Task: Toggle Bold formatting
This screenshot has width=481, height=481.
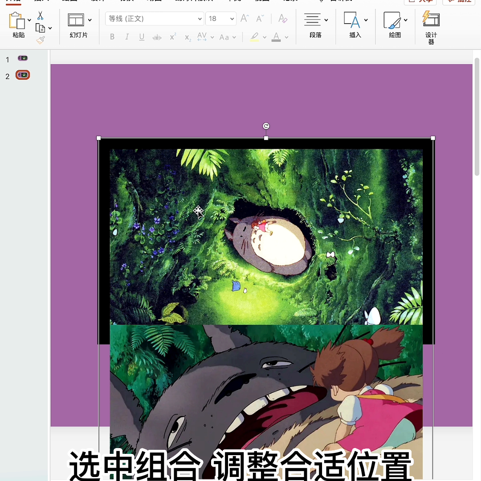Action: point(112,37)
